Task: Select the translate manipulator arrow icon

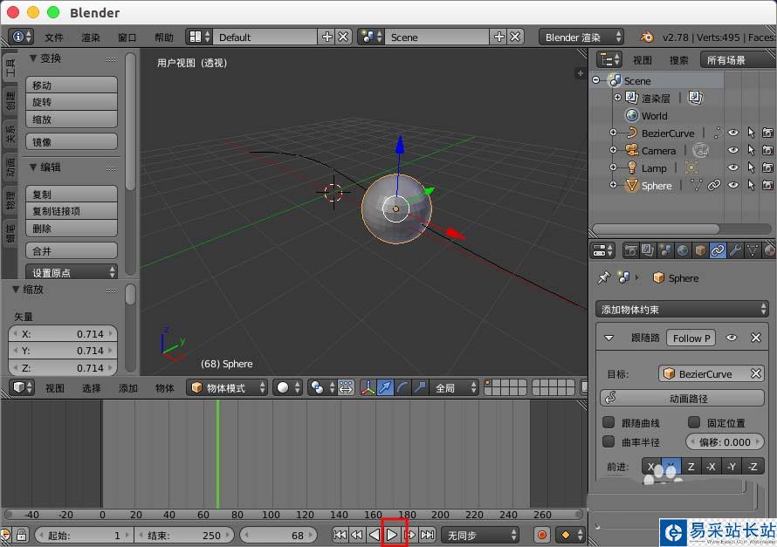Action: coord(385,387)
